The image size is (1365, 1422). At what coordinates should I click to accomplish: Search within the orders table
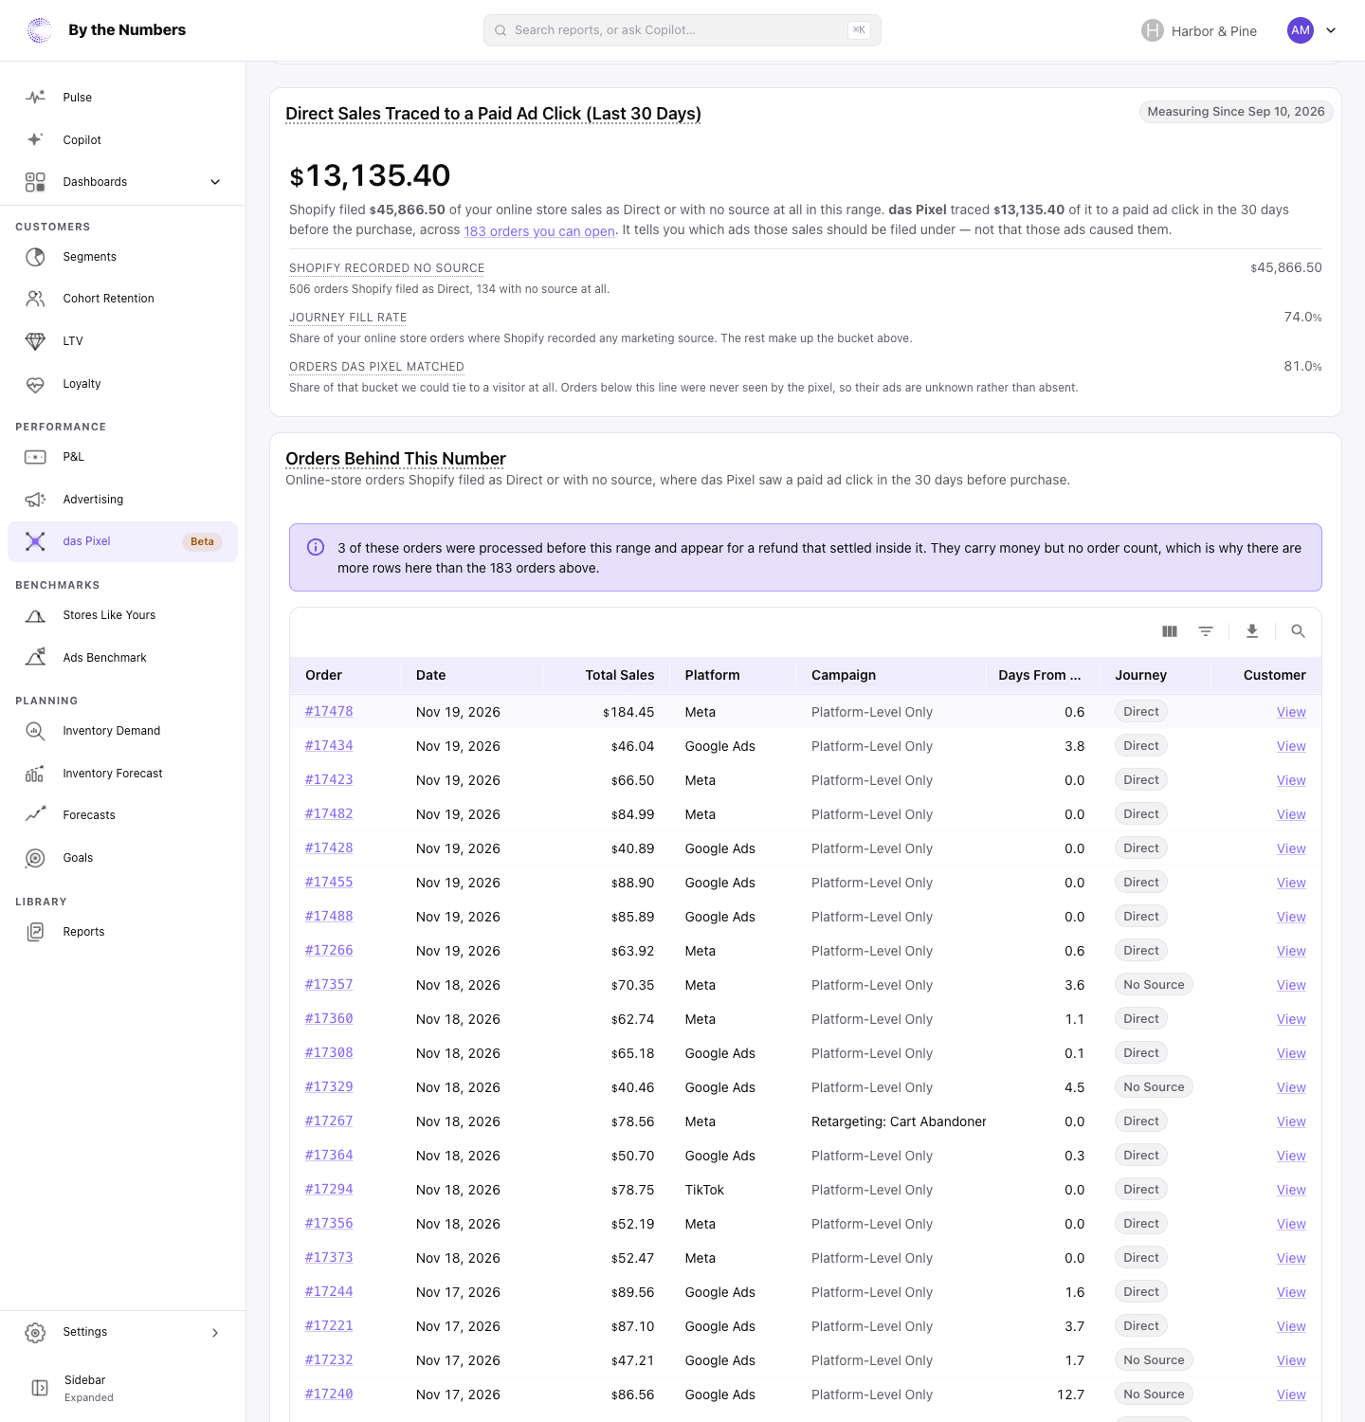pyautogui.click(x=1299, y=631)
